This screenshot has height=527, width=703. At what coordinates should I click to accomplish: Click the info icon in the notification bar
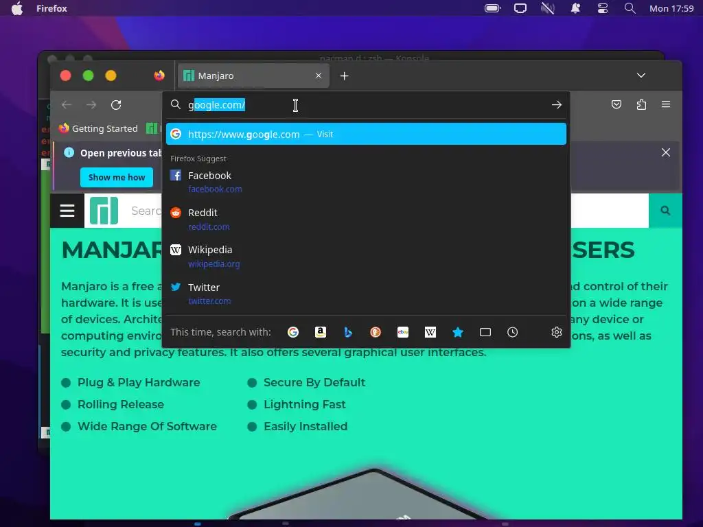[69, 152]
